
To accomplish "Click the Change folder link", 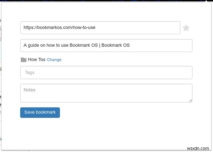I will pyautogui.click(x=54, y=60).
